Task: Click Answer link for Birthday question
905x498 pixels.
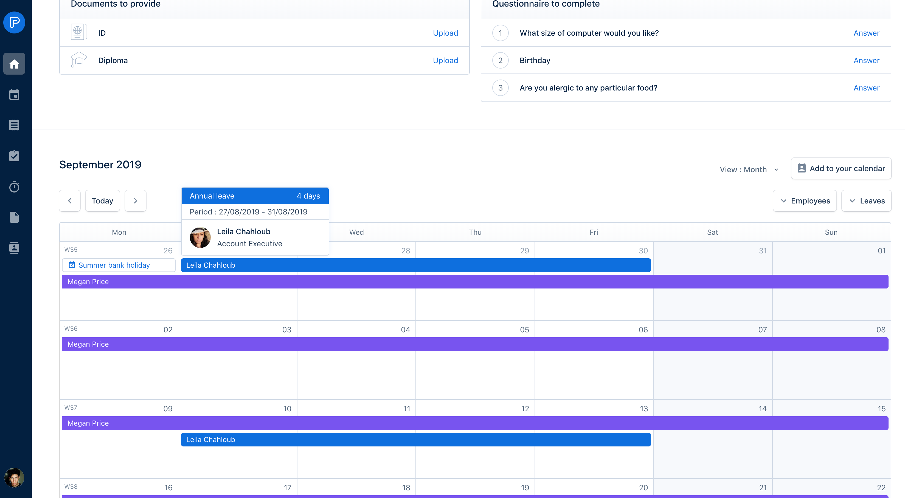Action: point(866,60)
